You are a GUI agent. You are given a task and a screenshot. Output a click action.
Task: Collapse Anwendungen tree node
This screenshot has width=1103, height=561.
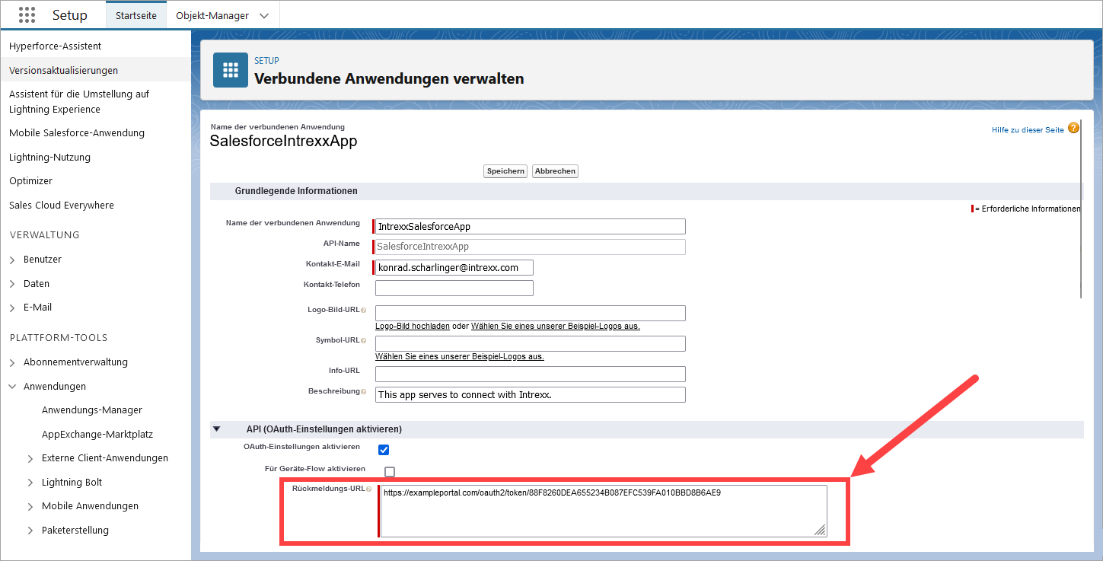pos(12,387)
